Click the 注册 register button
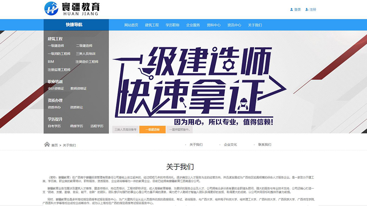The height and width of the screenshot is (206, 367). pos(312,9)
